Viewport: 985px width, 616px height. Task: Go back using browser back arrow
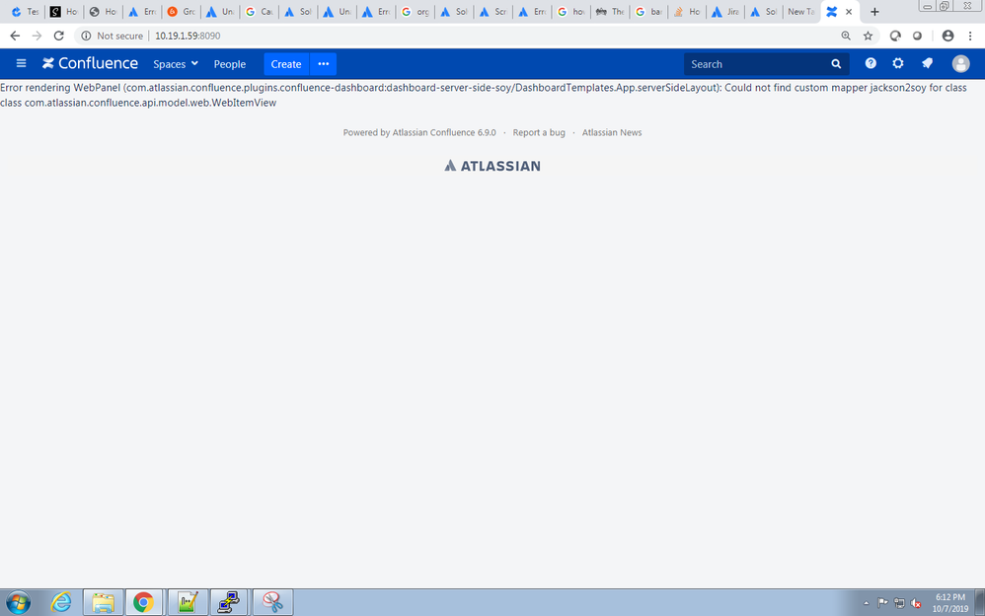(15, 36)
